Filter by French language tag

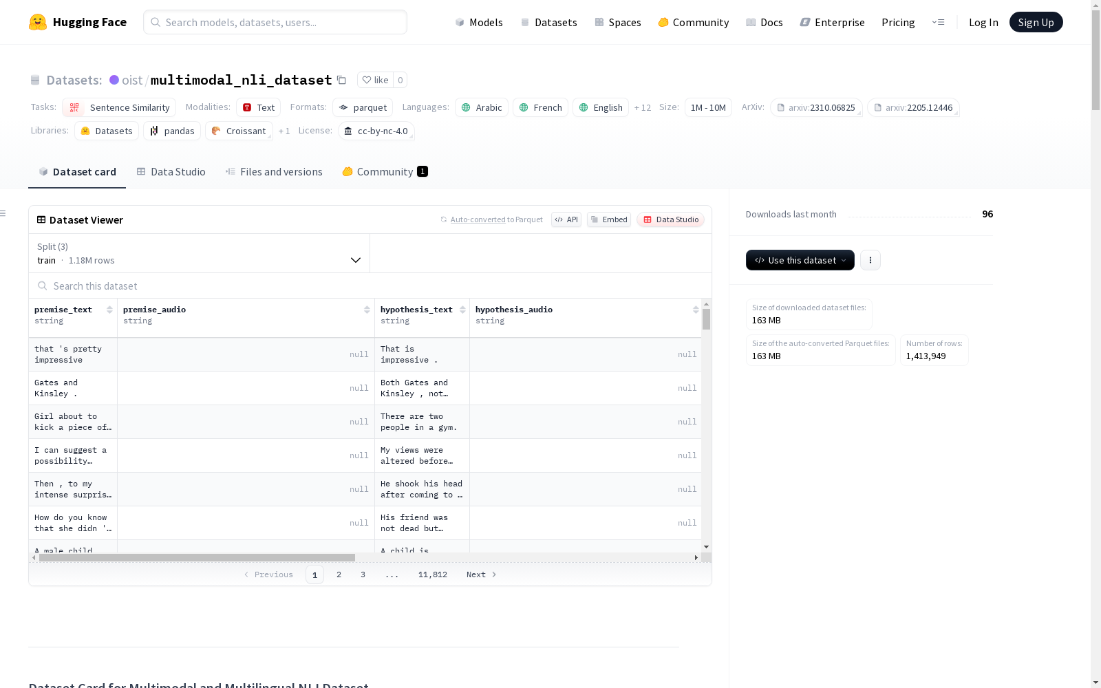click(540, 107)
